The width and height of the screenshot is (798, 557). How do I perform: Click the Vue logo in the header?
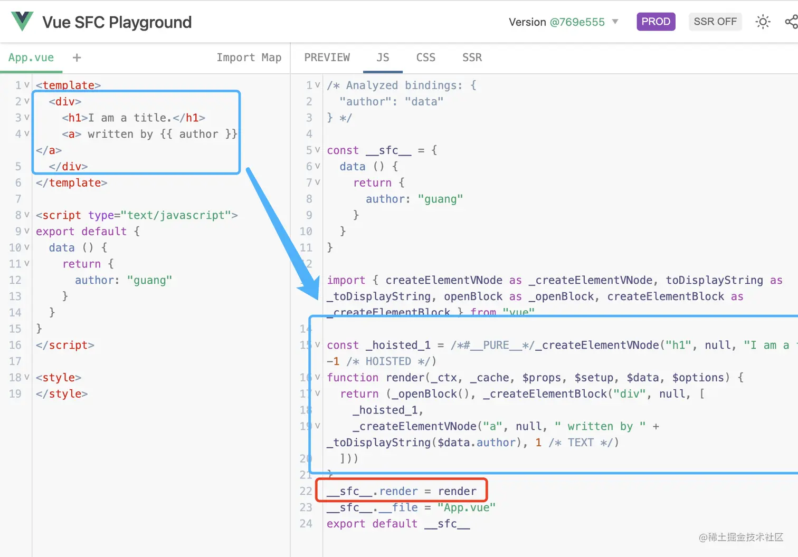tap(22, 22)
